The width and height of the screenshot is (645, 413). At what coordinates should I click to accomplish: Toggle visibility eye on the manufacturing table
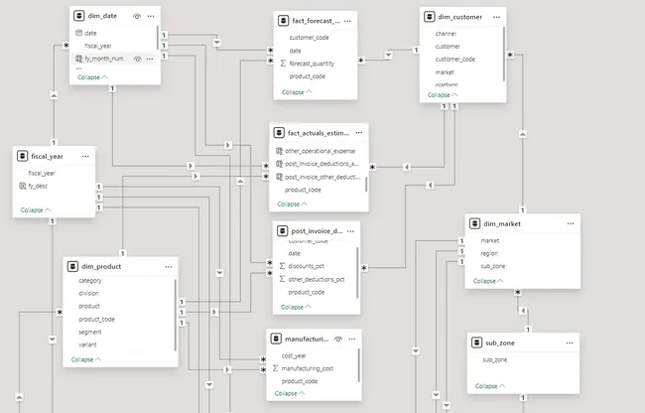tap(338, 340)
